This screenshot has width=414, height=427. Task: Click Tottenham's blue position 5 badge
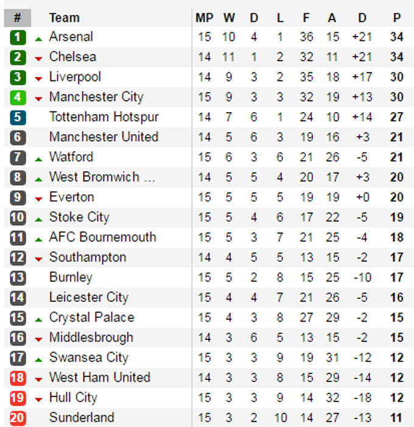18,118
